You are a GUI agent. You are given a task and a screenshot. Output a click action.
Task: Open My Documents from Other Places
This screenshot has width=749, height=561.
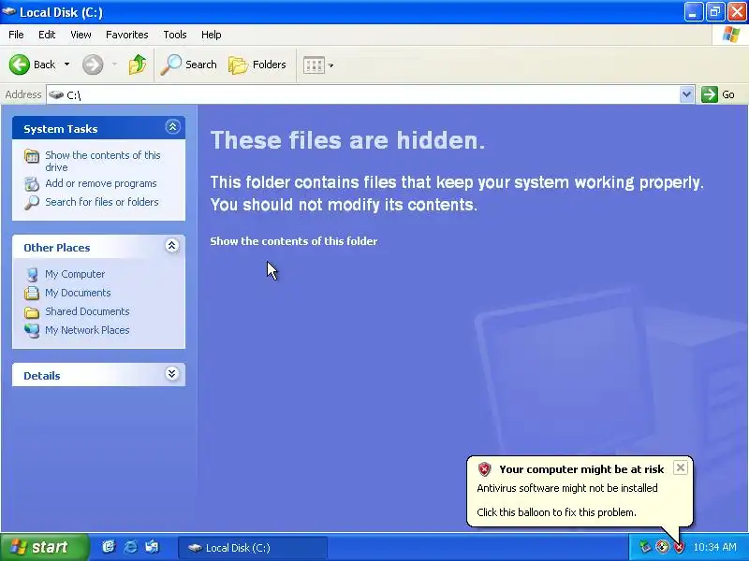[78, 293]
